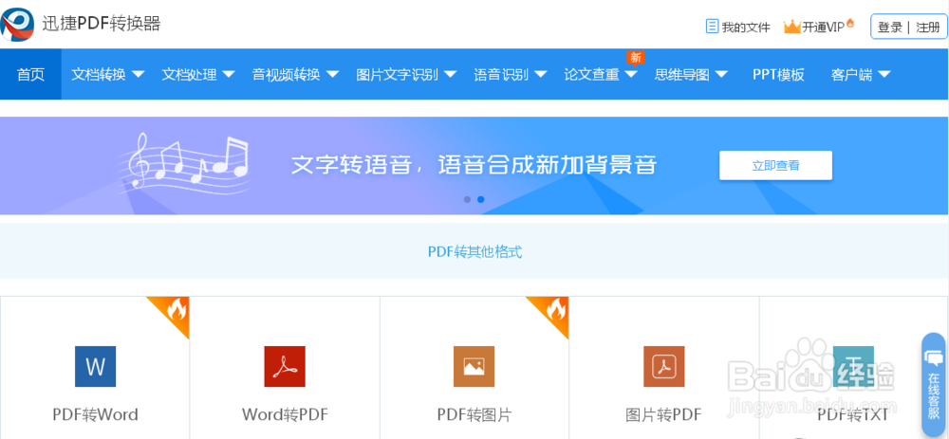
Task: Click the 注册 link
Action: [x=928, y=27]
